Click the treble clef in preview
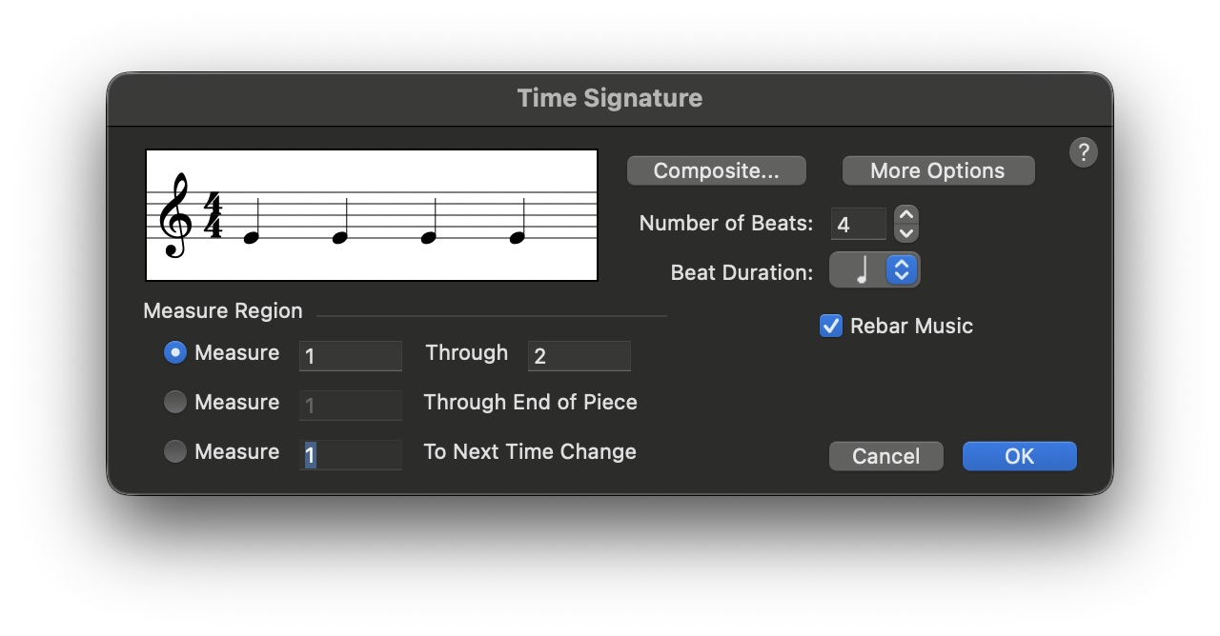This screenshot has height=636, width=1220. pos(176,217)
